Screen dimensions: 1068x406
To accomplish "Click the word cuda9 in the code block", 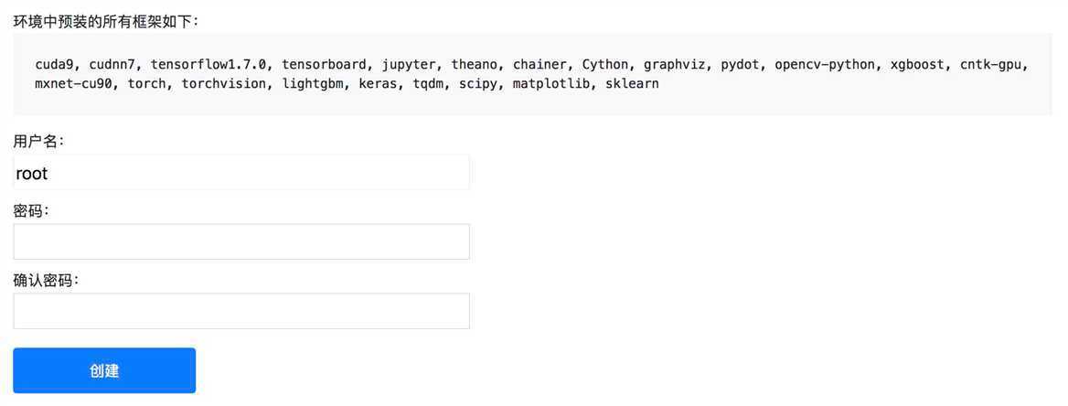I will pos(58,66).
